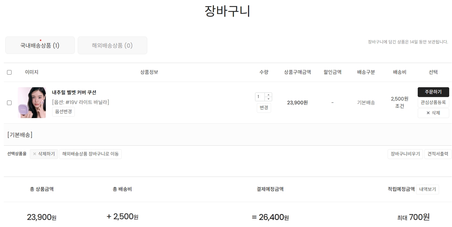Click 해외배송상품 장바구니로 이동 button

click(90, 154)
